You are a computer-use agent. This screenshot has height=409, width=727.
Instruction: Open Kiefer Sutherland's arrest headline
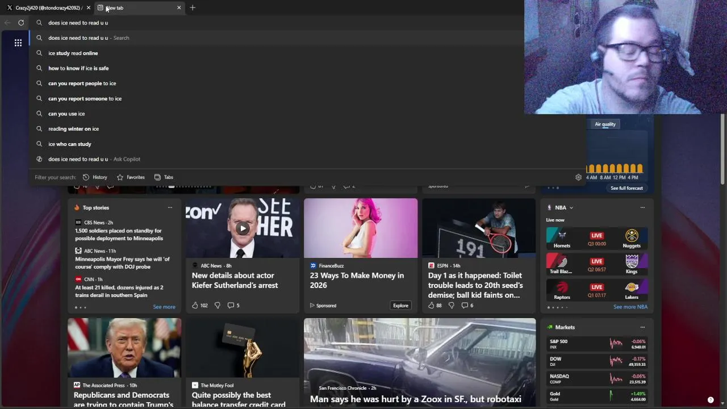(235, 281)
